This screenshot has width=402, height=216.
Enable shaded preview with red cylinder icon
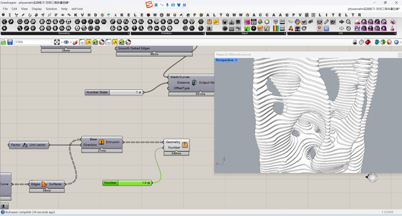click(x=368, y=42)
